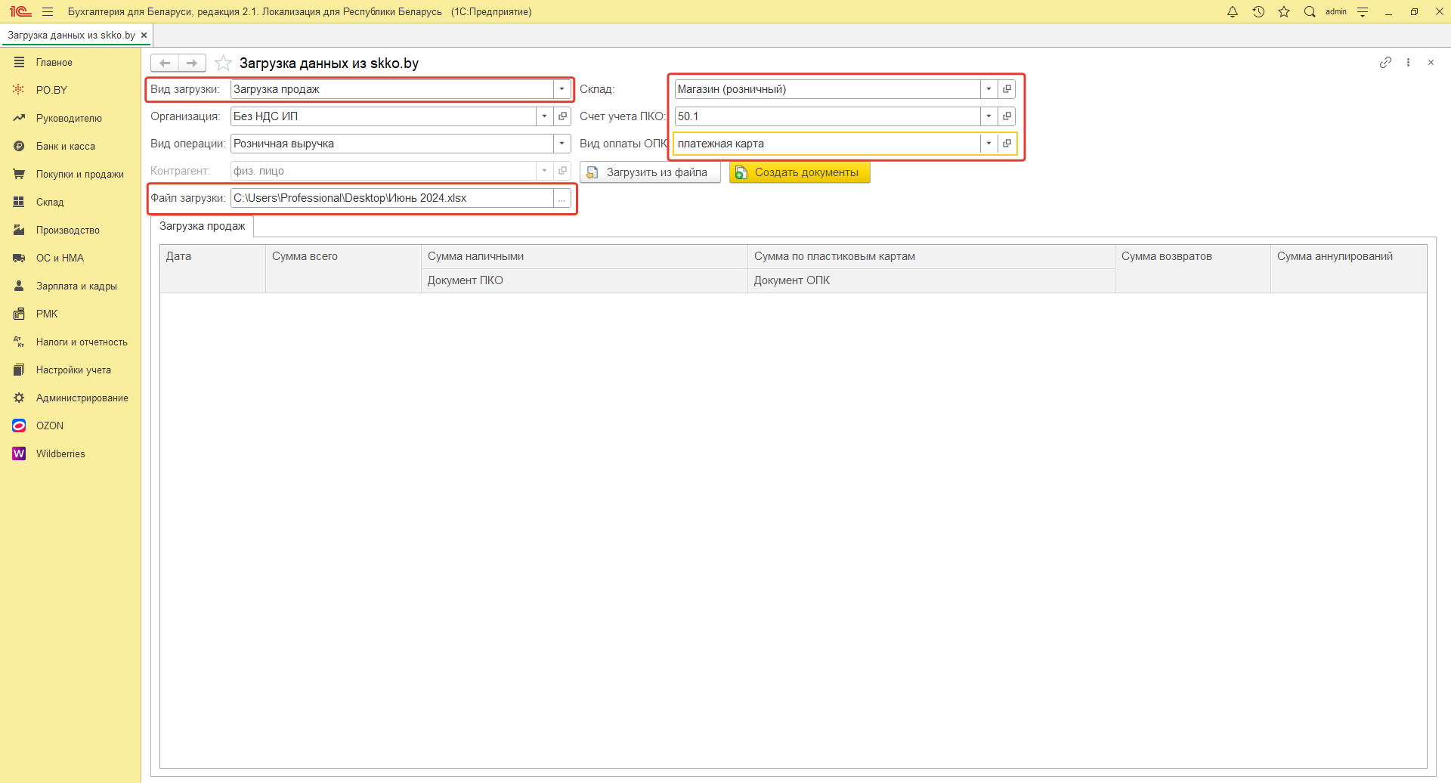
Task: Open the search magnifier icon
Action: [x=1310, y=12]
